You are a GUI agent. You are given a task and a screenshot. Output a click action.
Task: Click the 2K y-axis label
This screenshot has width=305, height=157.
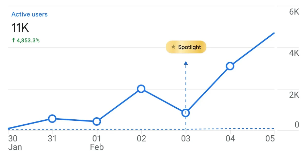[294, 95]
